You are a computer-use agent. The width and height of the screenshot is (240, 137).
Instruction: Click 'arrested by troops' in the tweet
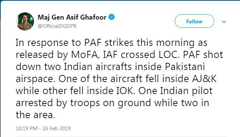[58, 103]
